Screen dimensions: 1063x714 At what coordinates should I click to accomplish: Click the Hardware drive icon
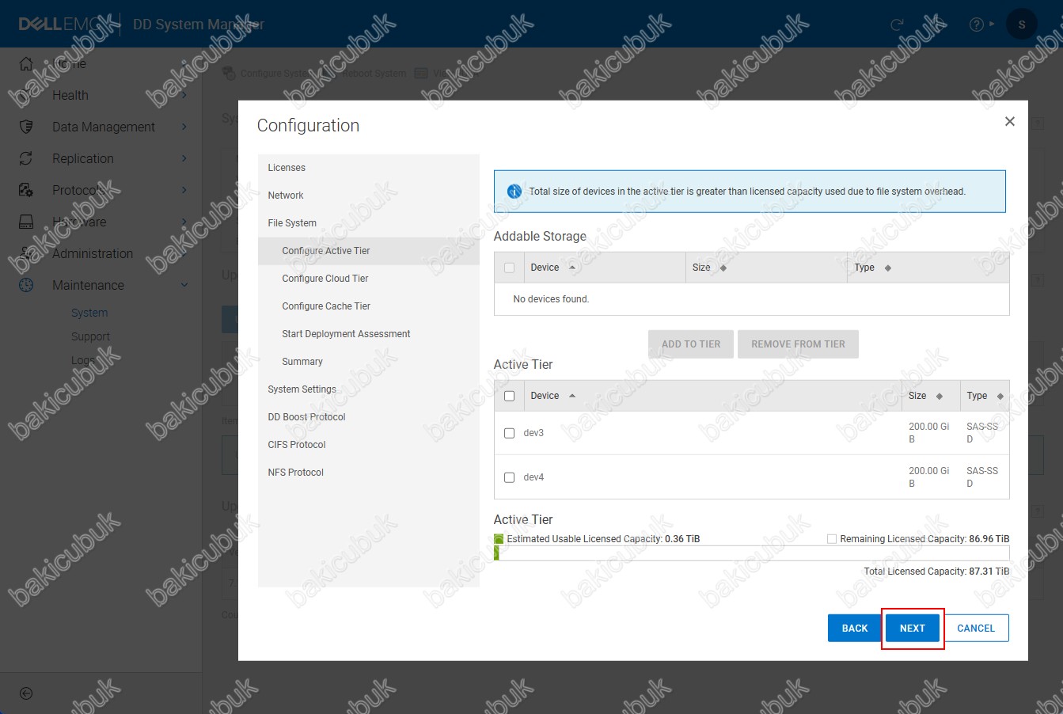pos(26,222)
